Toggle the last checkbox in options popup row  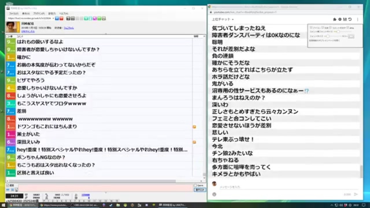pyautogui.click(x=348, y=28)
